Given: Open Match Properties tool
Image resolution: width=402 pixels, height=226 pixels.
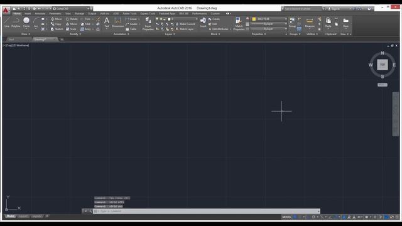Looking at the screenshot, I should [239, 24].
